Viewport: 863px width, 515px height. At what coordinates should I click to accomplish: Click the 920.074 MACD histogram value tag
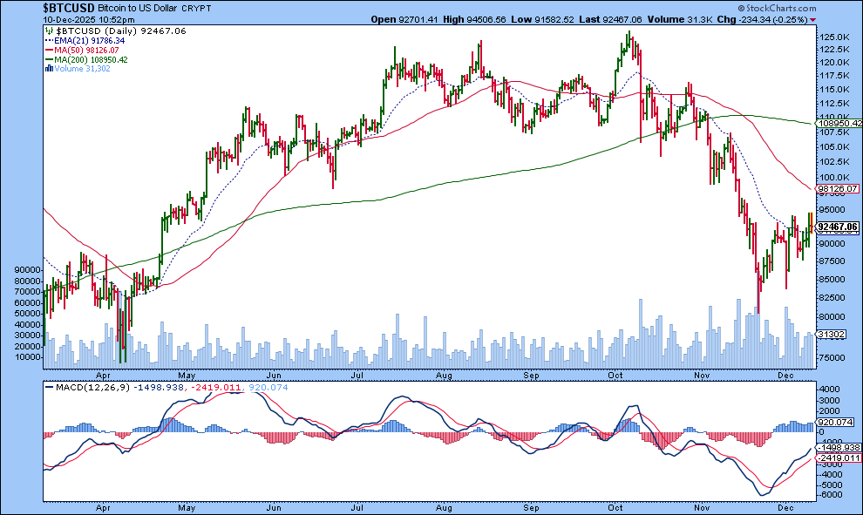[833, 423]
